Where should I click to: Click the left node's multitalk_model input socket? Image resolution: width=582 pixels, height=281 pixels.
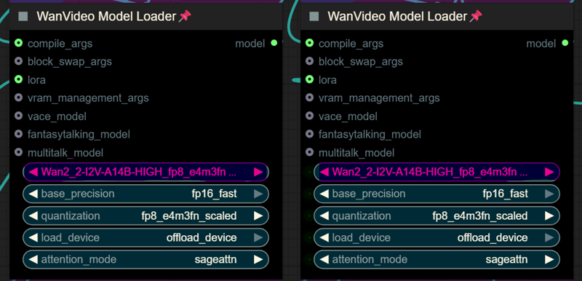[19, 152]
